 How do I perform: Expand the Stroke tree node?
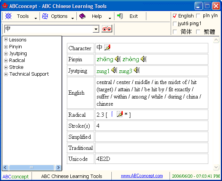coord(6,67)
